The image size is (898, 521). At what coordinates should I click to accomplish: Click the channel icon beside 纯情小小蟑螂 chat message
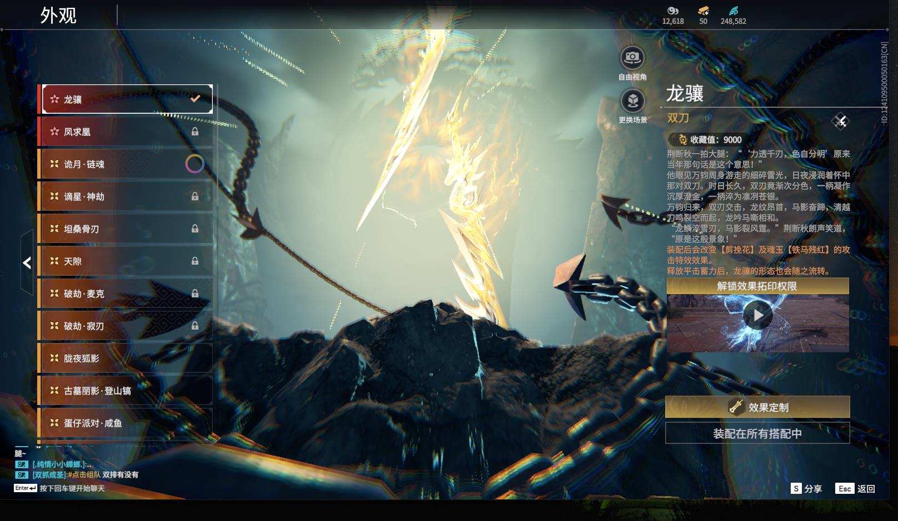click(x=22, y=464)
